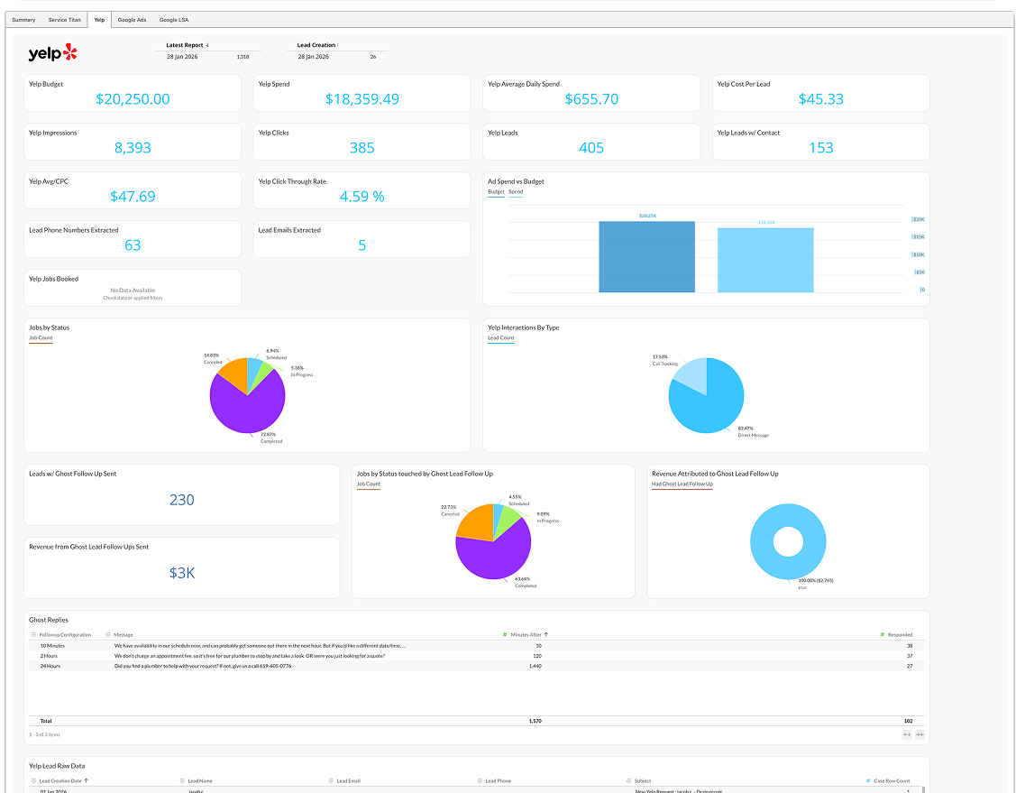Click the # icon on Responded column header
The height and width of the screenshot is (793, 1016).
click(x=881, y=634)
